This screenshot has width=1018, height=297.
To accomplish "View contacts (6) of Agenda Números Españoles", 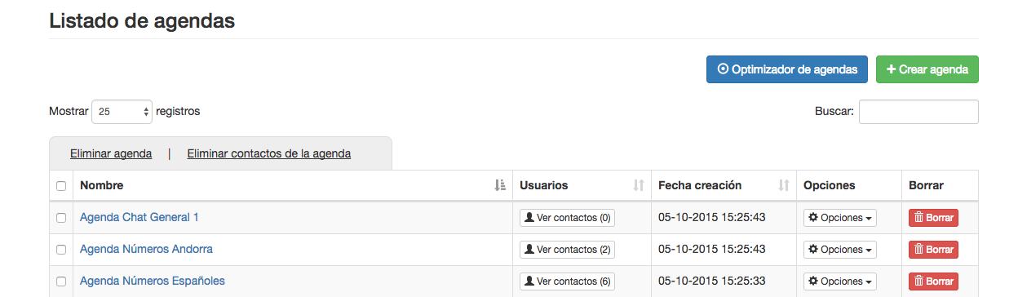I will (x=567, y=281).
